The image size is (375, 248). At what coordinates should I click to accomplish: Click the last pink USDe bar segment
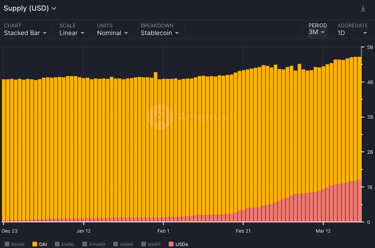tap(359, 201)
